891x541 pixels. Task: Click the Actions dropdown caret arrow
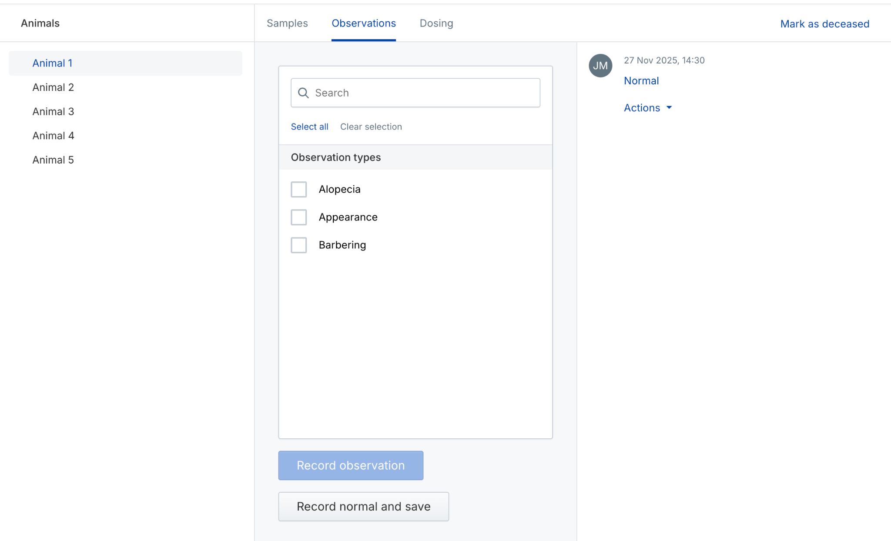669,107
